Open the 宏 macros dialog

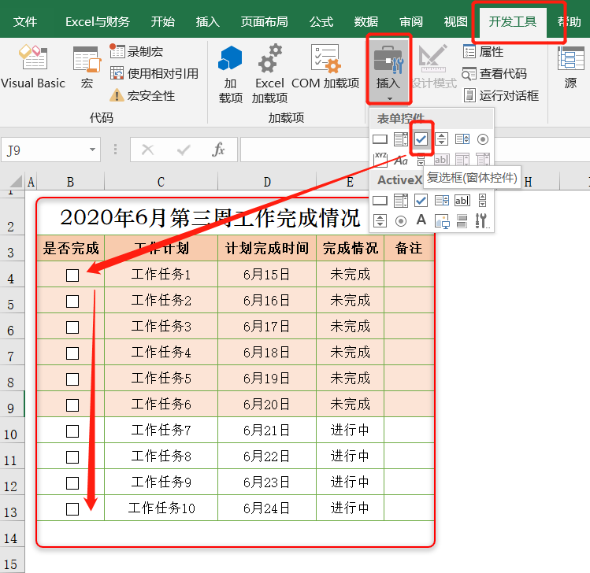[87, 67]
